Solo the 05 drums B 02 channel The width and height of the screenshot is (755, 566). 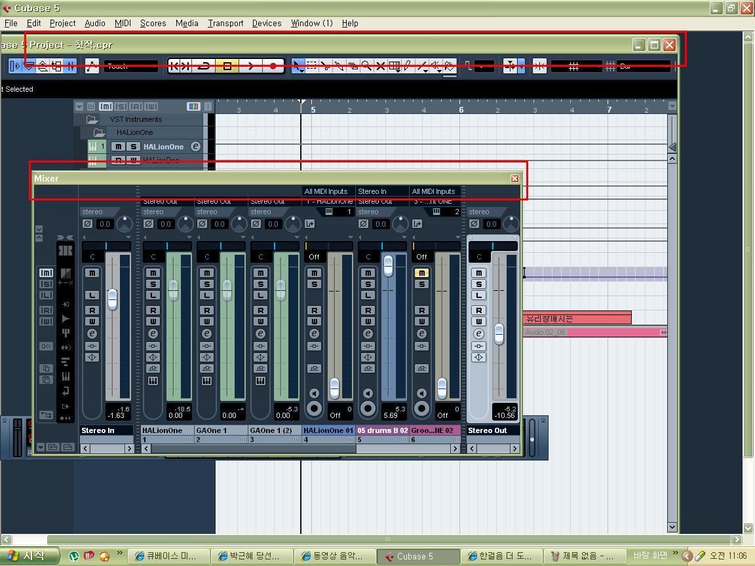(368, 284)
